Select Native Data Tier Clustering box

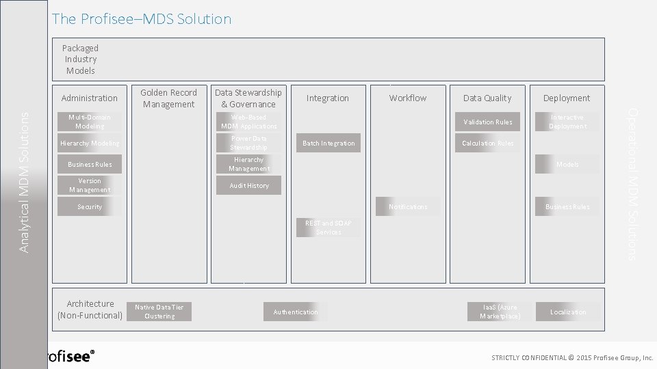click(x=159, y=312)
